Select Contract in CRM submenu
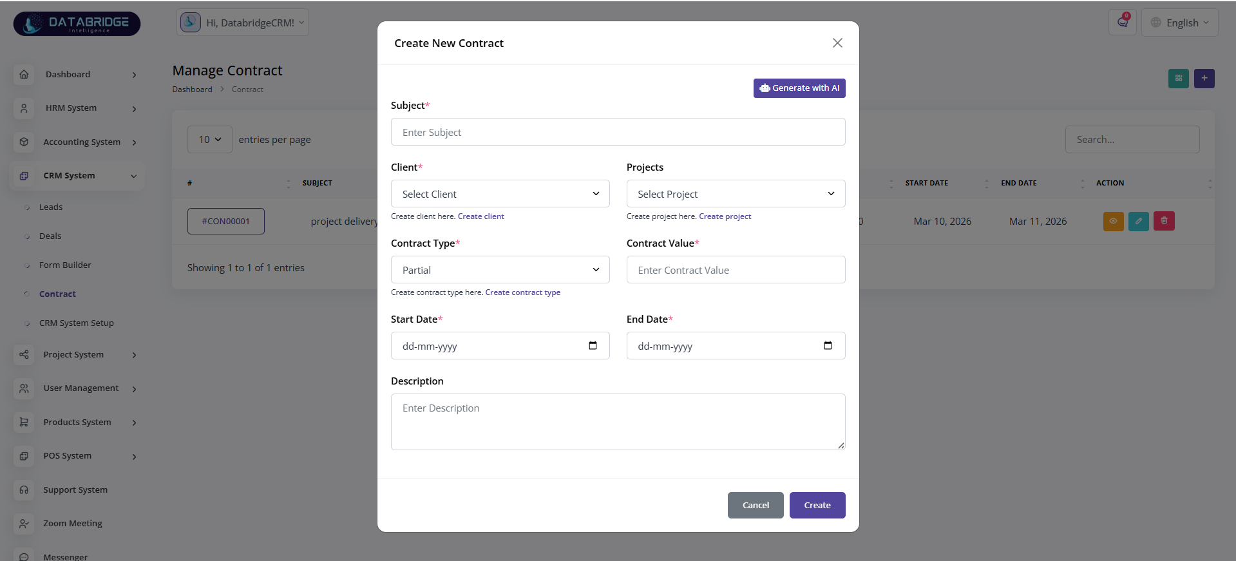Viewport: 1236px width, 561px height. (x=57, y=294)
